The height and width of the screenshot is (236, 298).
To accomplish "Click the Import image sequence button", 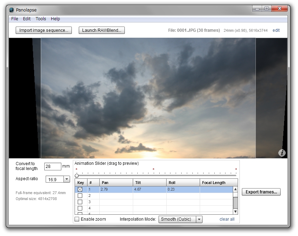I will pyautogui.click(x=43, y=30).
